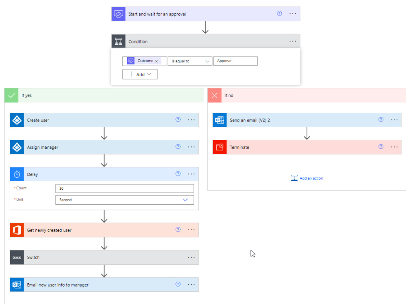Click Outlook icon on Send an email (V2) 2
406x304 pixels.
(220, 120)
